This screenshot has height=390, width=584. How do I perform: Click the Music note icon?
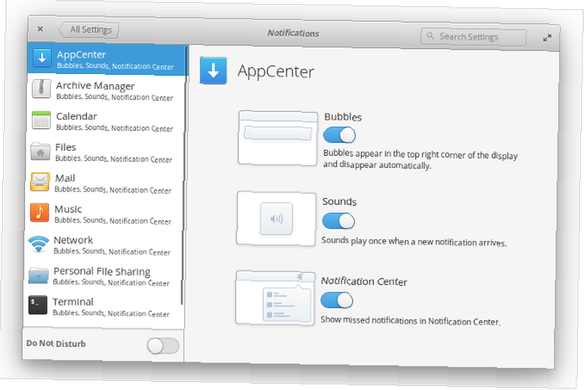point(39,213)
